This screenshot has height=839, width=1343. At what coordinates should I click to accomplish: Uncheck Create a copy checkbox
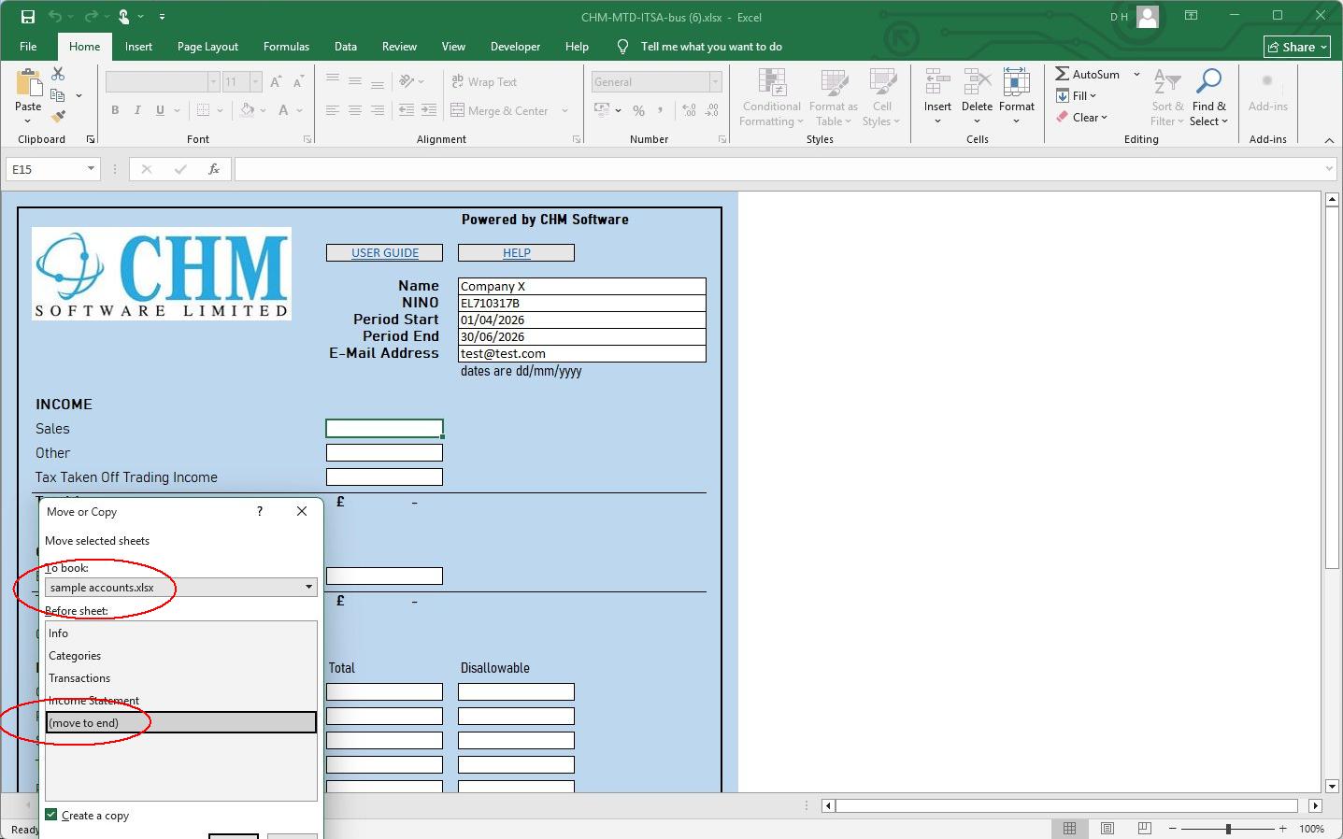click(51, 815)
